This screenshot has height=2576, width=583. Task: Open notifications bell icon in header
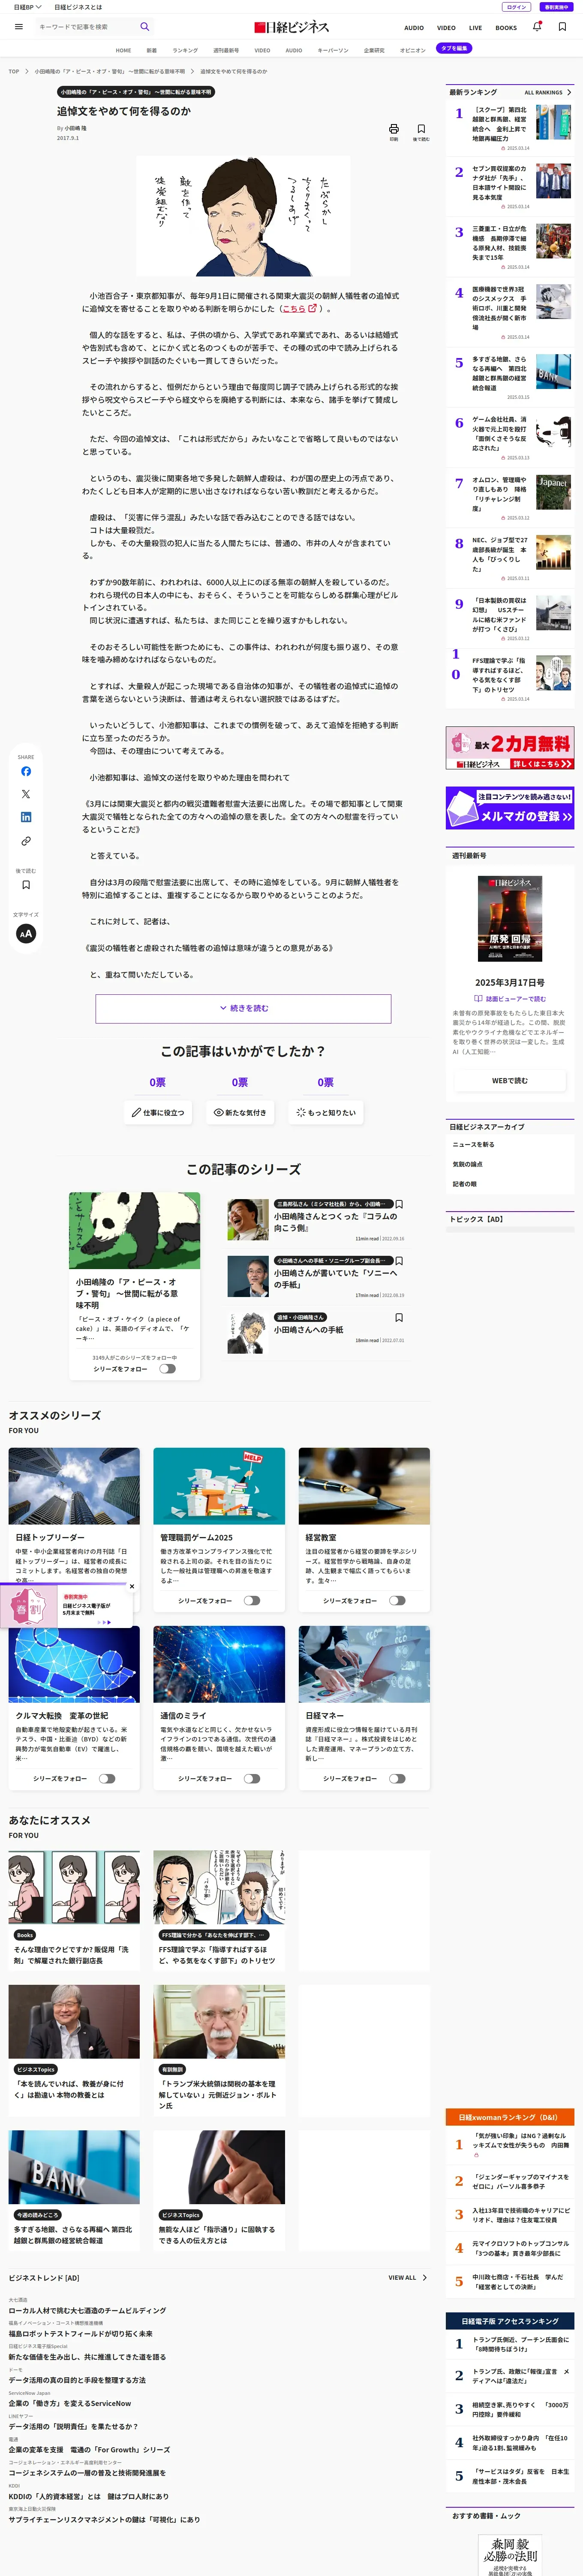(537, 27)
